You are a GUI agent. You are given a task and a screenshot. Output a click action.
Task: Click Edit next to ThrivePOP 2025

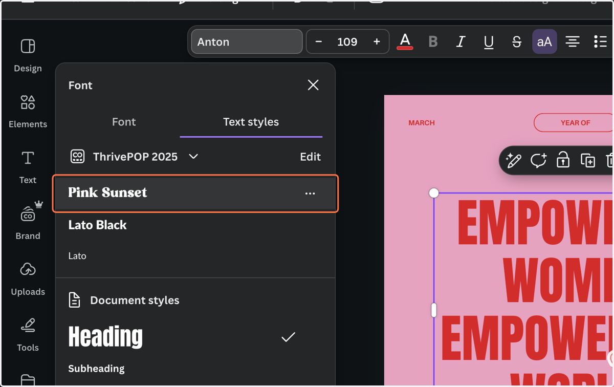pos(310,157)
